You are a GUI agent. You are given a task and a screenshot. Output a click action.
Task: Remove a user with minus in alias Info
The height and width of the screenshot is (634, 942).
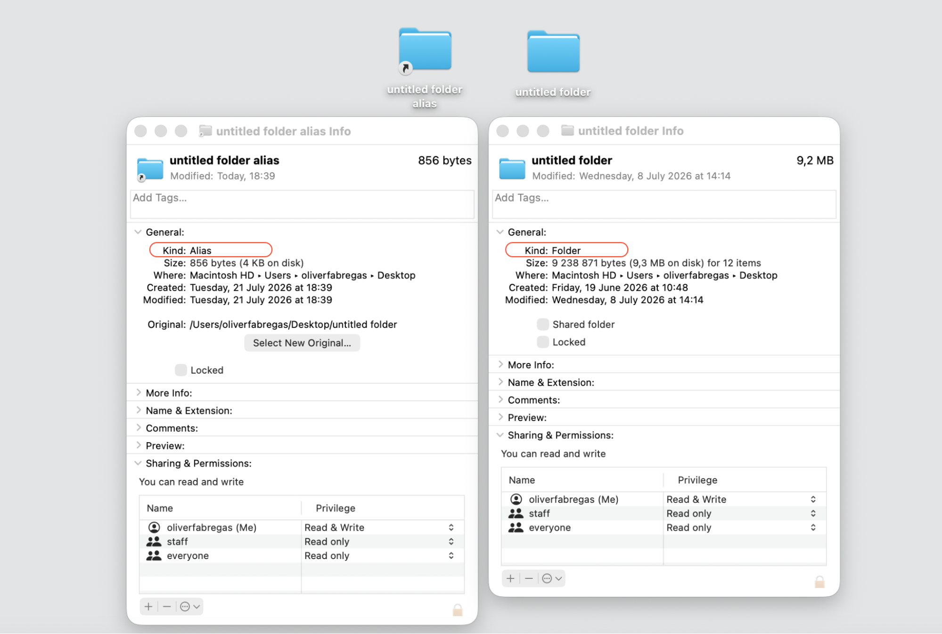(167, 607)
